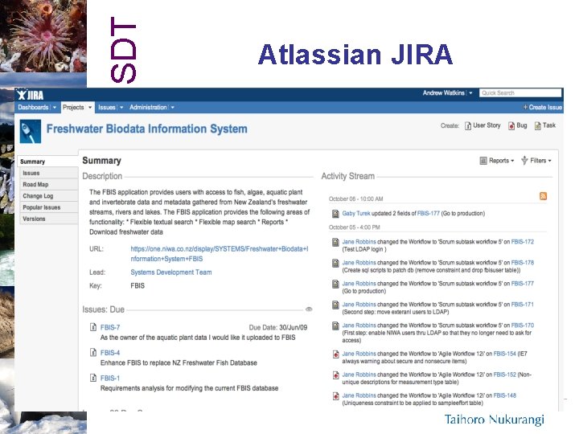Open the one.niwa.co.nz project URL link
Image resolution: width=579 pixels, height=434 pixels.
pyautogui.click(x=220, y=254)
